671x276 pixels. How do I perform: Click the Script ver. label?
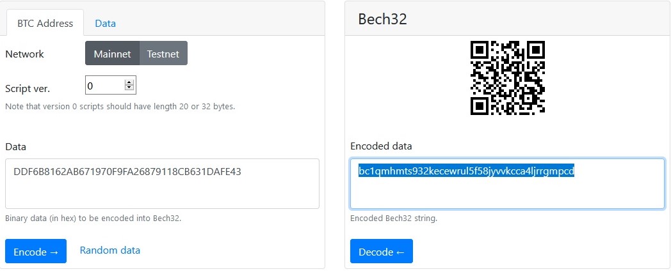coord(28,89)
